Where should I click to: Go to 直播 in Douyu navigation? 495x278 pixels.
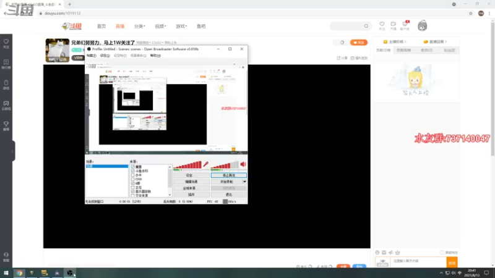point(120,27)
